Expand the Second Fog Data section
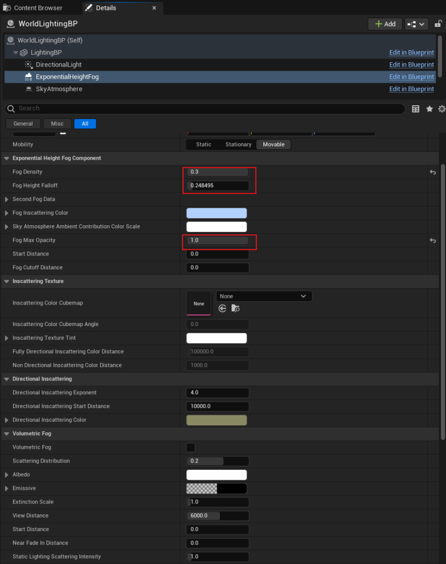The image size is (446, 564). pyautogui.click(x=7, y=199)
